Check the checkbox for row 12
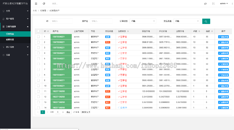This screenshot has height=130, width=234. (38, 97)
